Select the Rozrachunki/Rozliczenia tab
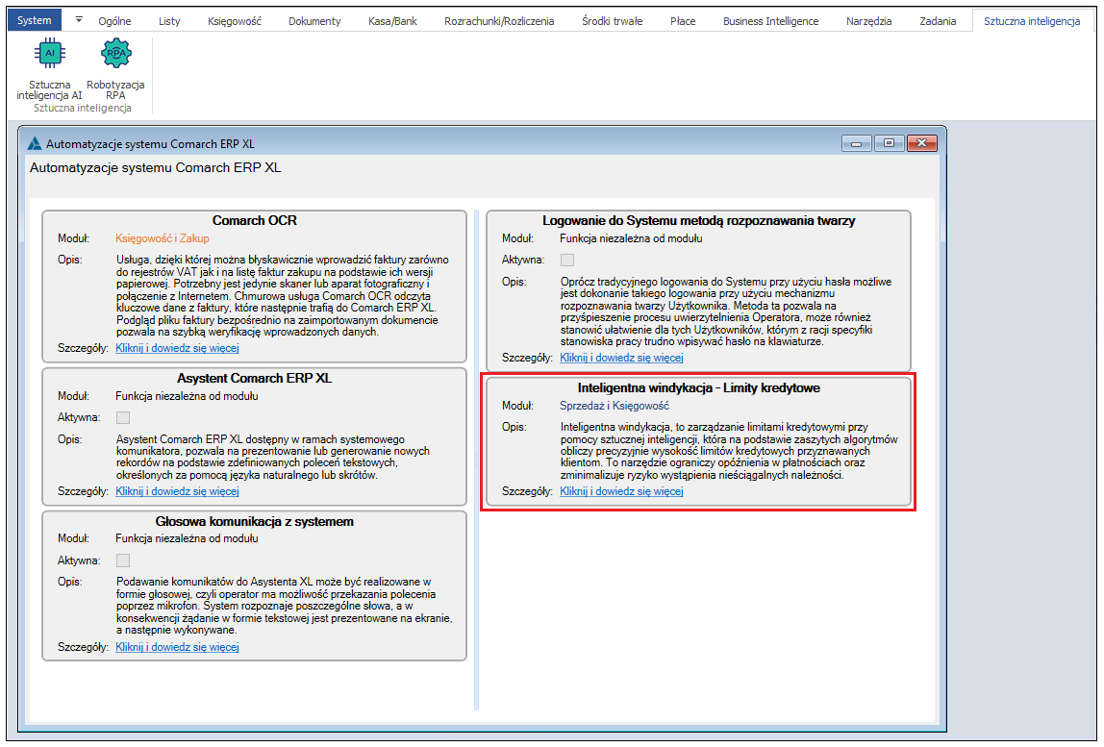Image resolution: width=1104 pixels, height=747 pixels. pos(499,21)
